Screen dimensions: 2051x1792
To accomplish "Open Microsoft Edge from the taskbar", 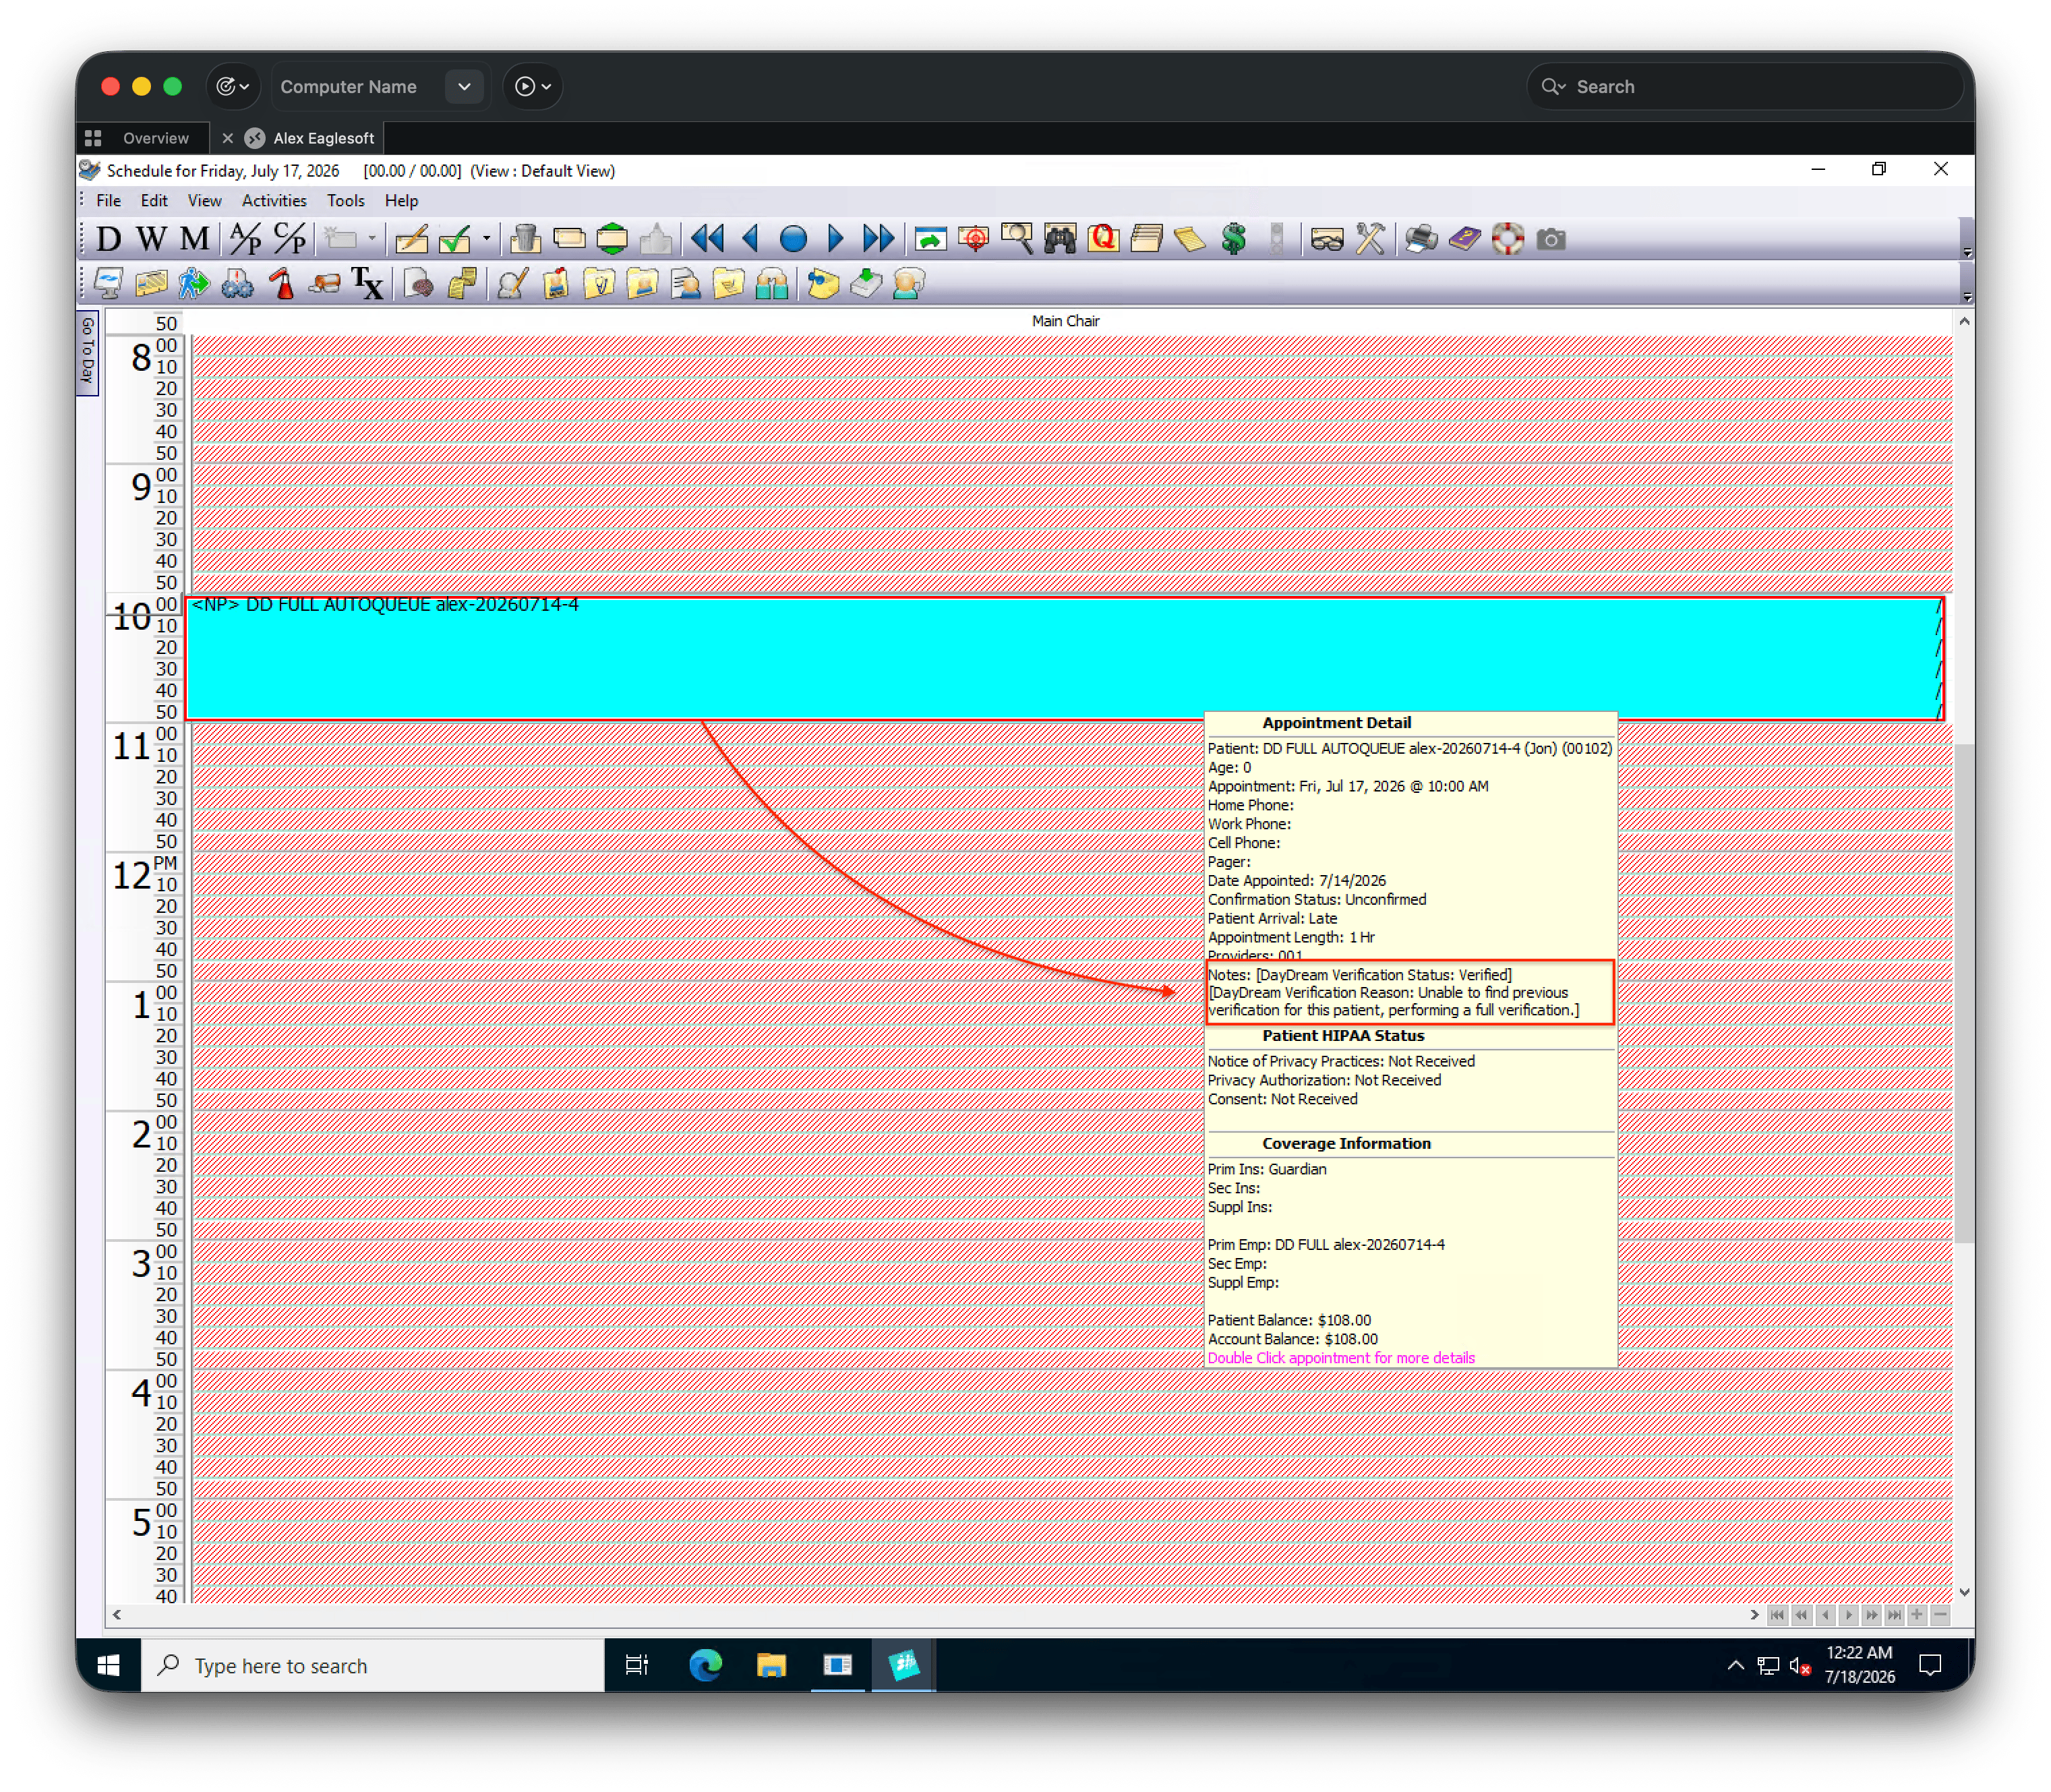I will click(705, 1665).
